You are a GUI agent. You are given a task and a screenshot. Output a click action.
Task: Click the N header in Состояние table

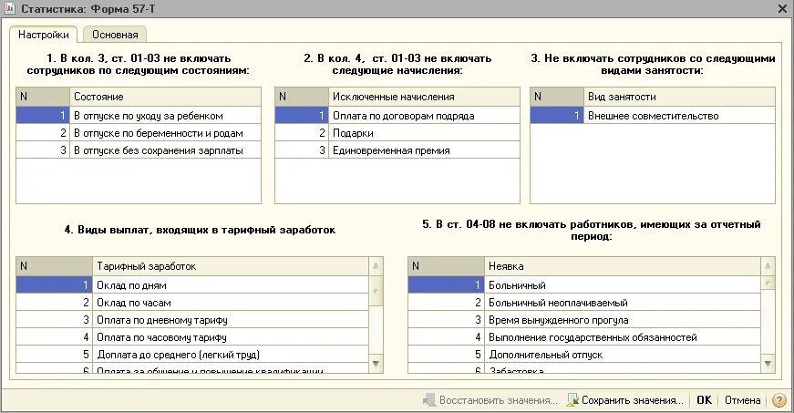(43, 96)
